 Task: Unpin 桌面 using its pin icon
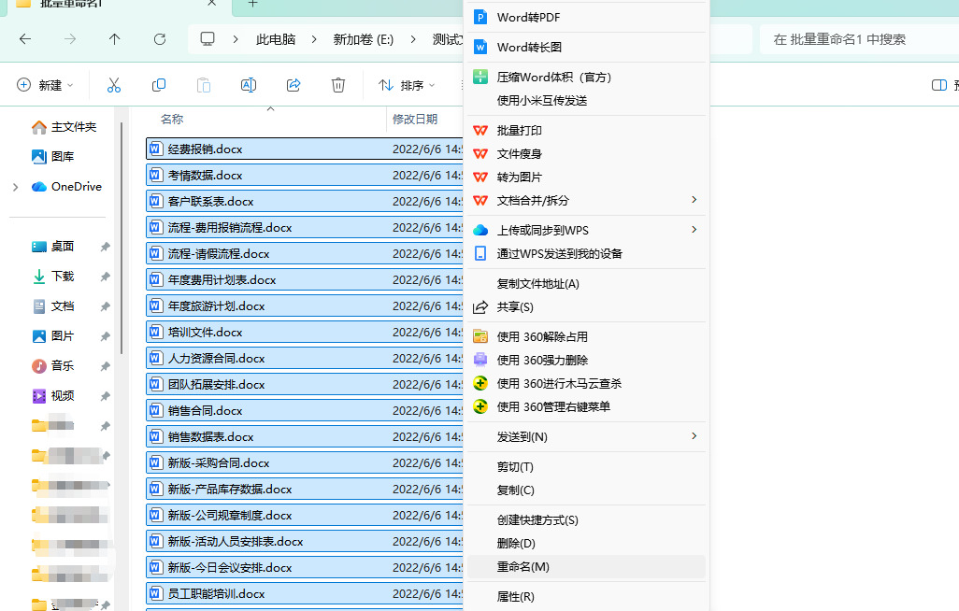click(106, 247)
